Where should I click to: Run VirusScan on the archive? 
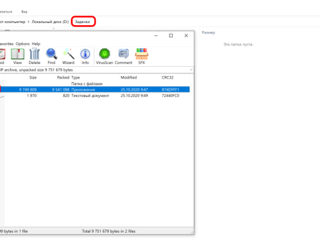click(104, 56)
